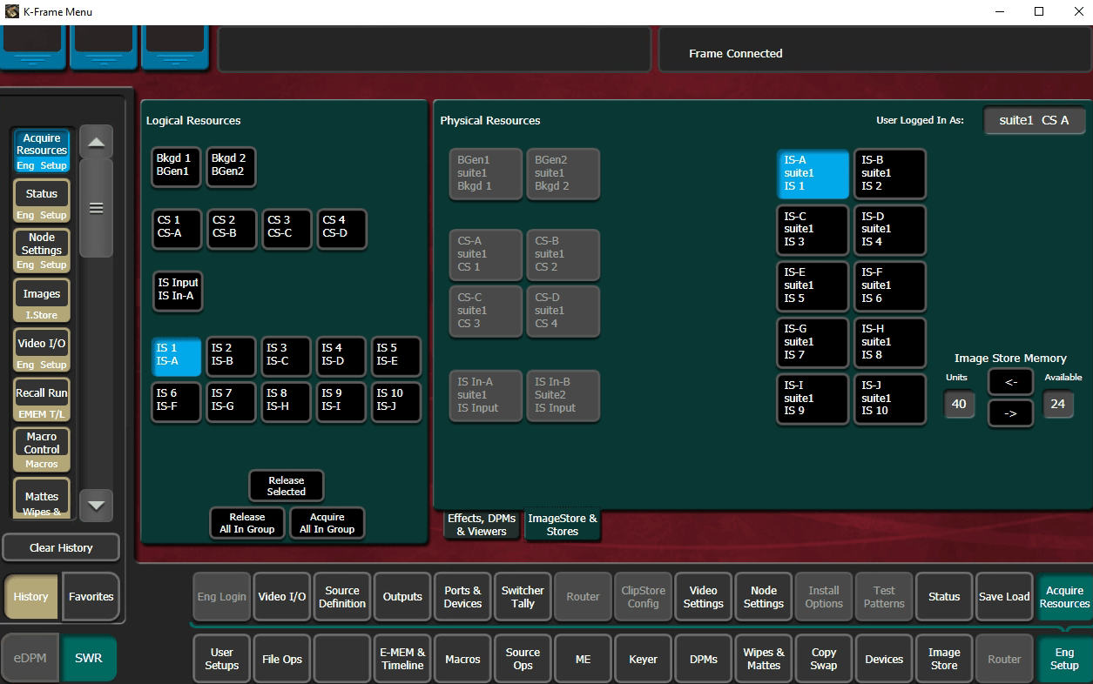
Task: Click Release All In Group
Action: click(247, 523)
